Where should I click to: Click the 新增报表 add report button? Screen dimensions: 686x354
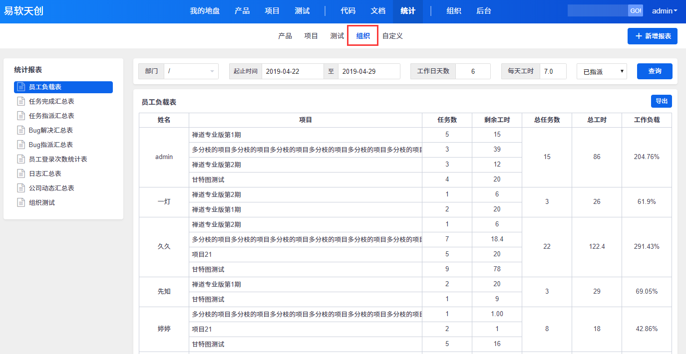click(x=652, y=36)
